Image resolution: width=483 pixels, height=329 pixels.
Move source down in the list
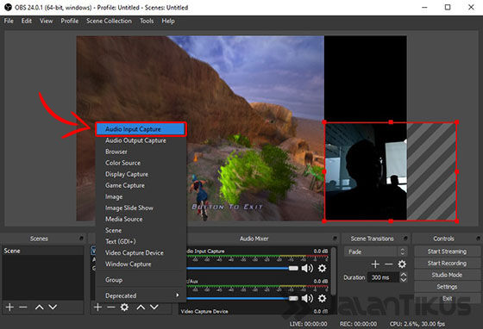tap(154, 307)
